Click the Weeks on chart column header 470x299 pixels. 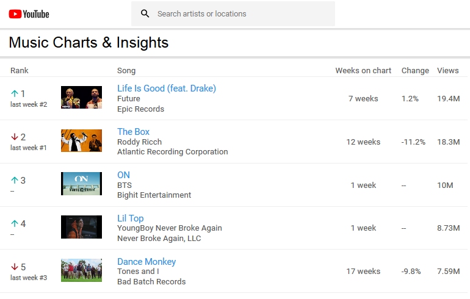(363, 70)
